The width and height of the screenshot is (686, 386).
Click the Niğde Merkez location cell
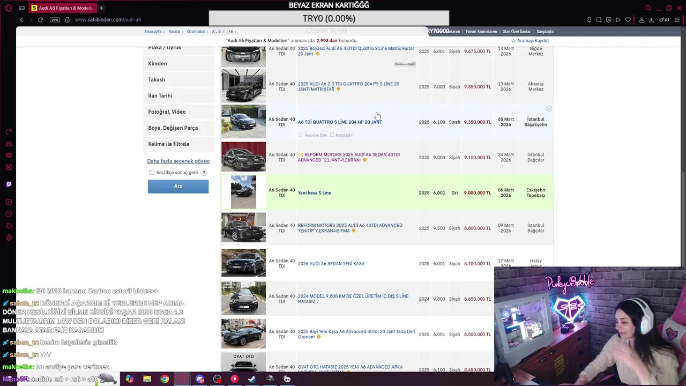click(x=535, y=51)
